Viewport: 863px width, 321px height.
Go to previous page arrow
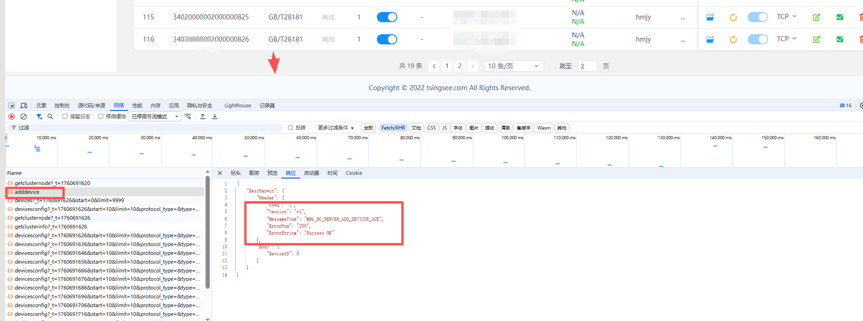click(x=434, y=66)
